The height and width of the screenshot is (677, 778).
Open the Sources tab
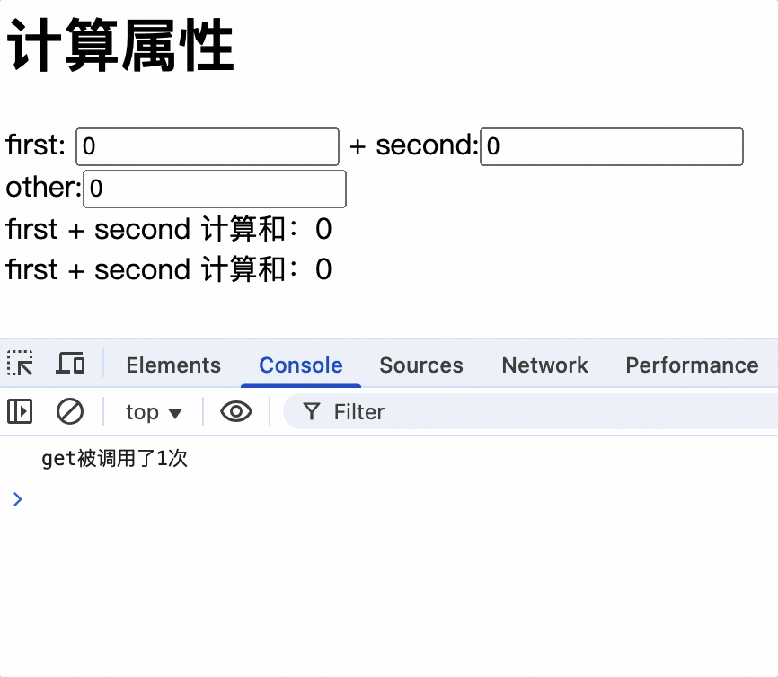coord(421,365)
